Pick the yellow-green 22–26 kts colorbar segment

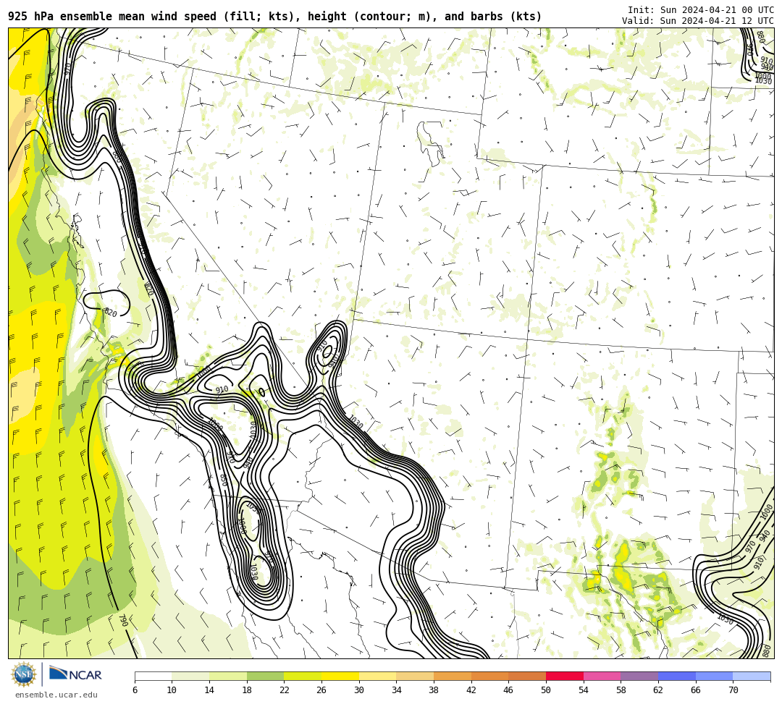(x=303, y=676)
